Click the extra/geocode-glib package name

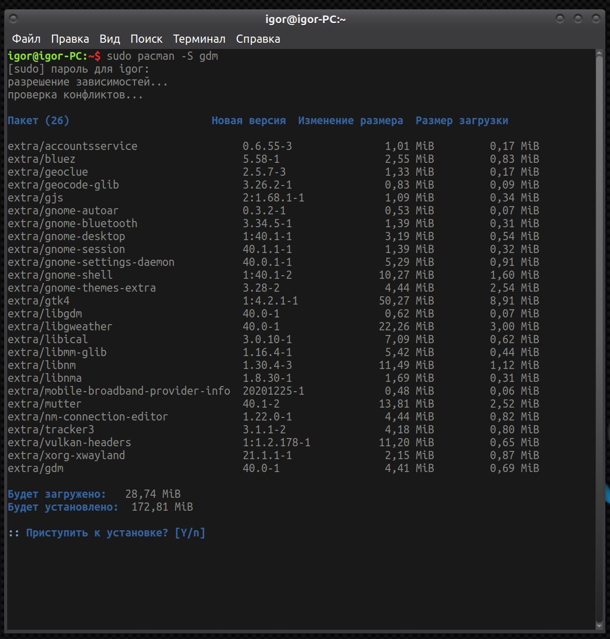(63, 185)
